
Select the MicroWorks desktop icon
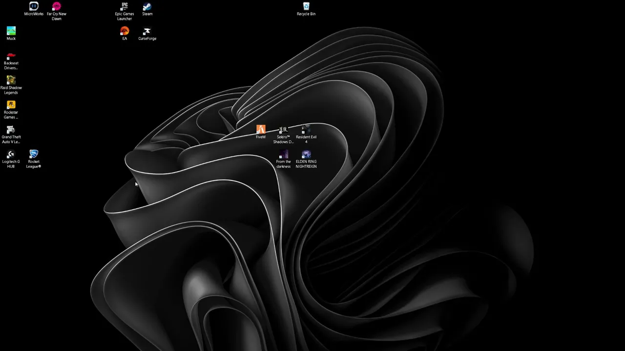click(x=34, y=9)
